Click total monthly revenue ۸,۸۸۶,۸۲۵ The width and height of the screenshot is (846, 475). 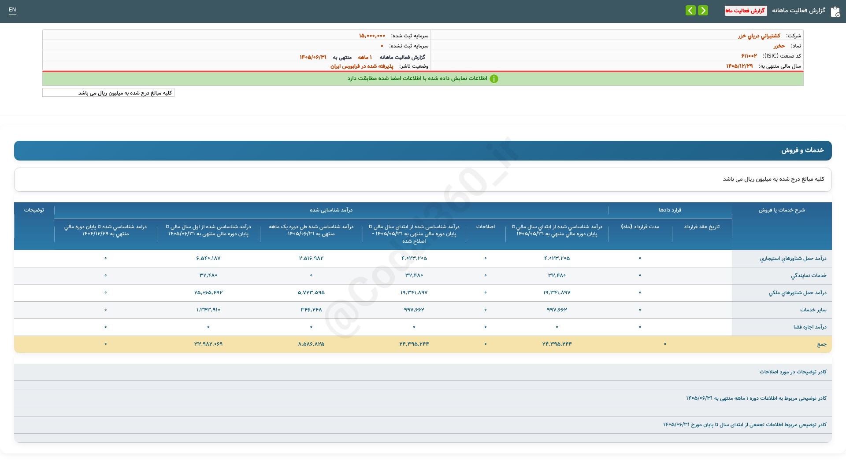[x=311, y=344]
